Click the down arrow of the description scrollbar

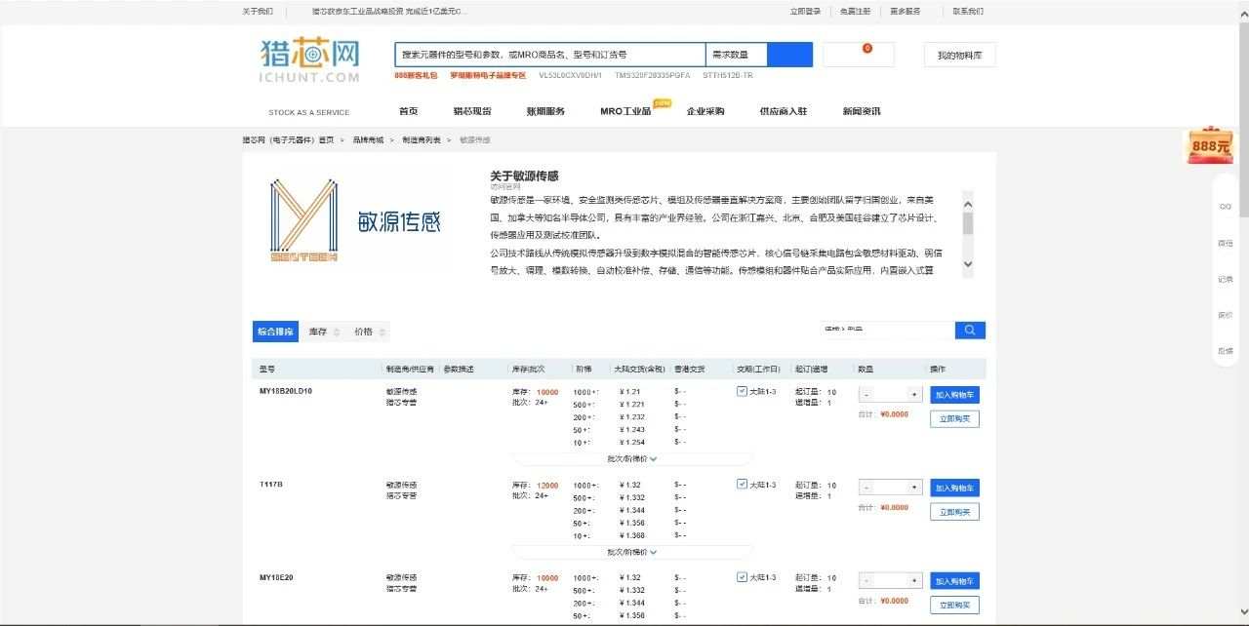tap(968, 264)
